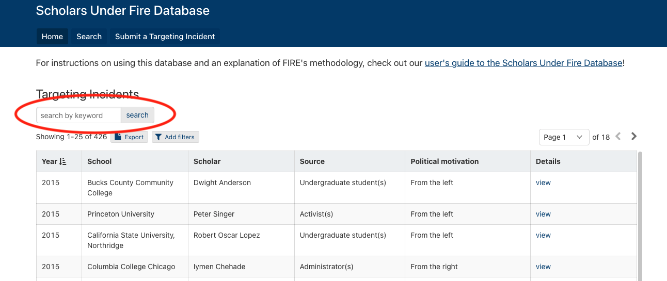Image resolution: width=667 pixels, height=281 pixels.
Task: Click the Political motivation column header
Action: pos(444,161)
